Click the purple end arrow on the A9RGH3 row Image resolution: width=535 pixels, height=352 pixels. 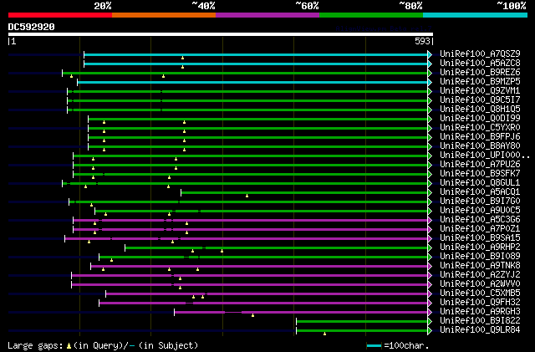point(430,313)
